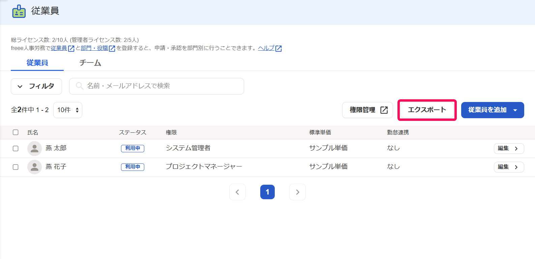Open the 10件 page size dropdown

pos(68,110)
